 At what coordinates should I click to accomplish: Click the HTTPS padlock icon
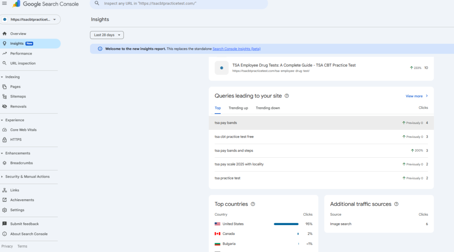pos(4,140)
